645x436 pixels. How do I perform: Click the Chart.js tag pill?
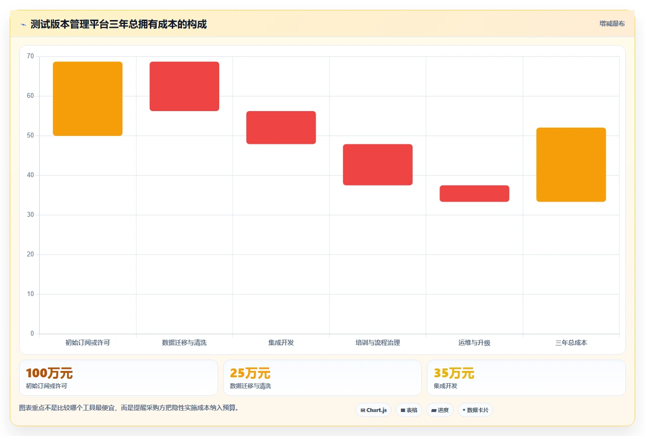click(373, 410)
